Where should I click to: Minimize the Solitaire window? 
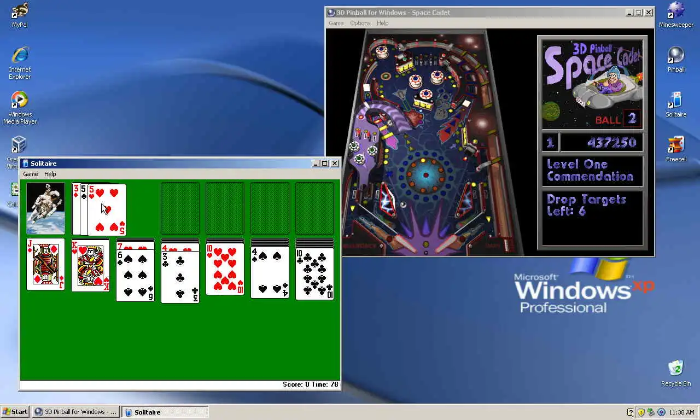(x=316, y=164)
